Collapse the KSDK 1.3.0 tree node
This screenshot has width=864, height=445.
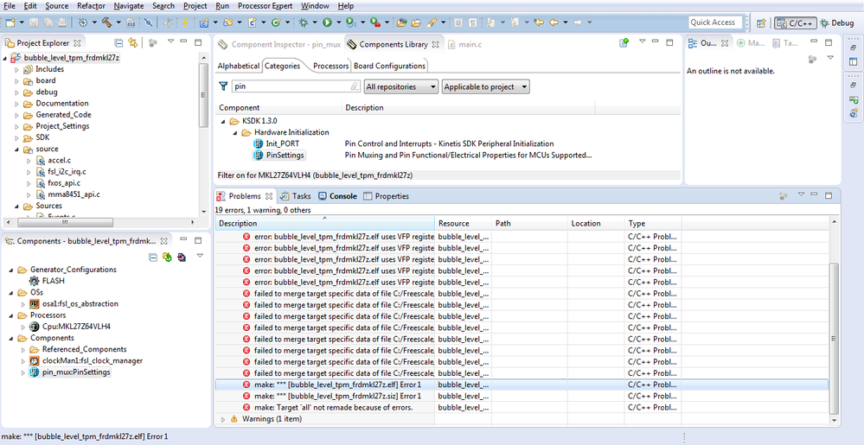(223, 121)
